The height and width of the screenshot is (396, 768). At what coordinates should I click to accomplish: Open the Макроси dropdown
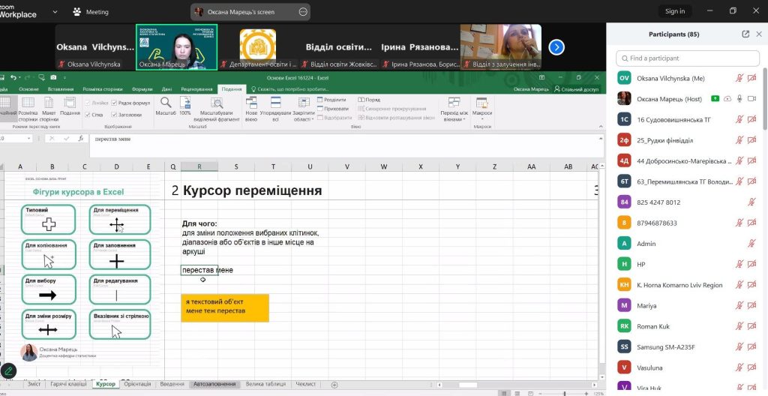coord(483,109)
